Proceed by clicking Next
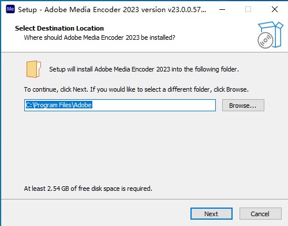 point(211,214)
